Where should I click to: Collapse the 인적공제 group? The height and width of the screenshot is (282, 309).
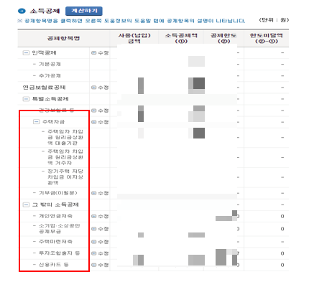[26, 52]
